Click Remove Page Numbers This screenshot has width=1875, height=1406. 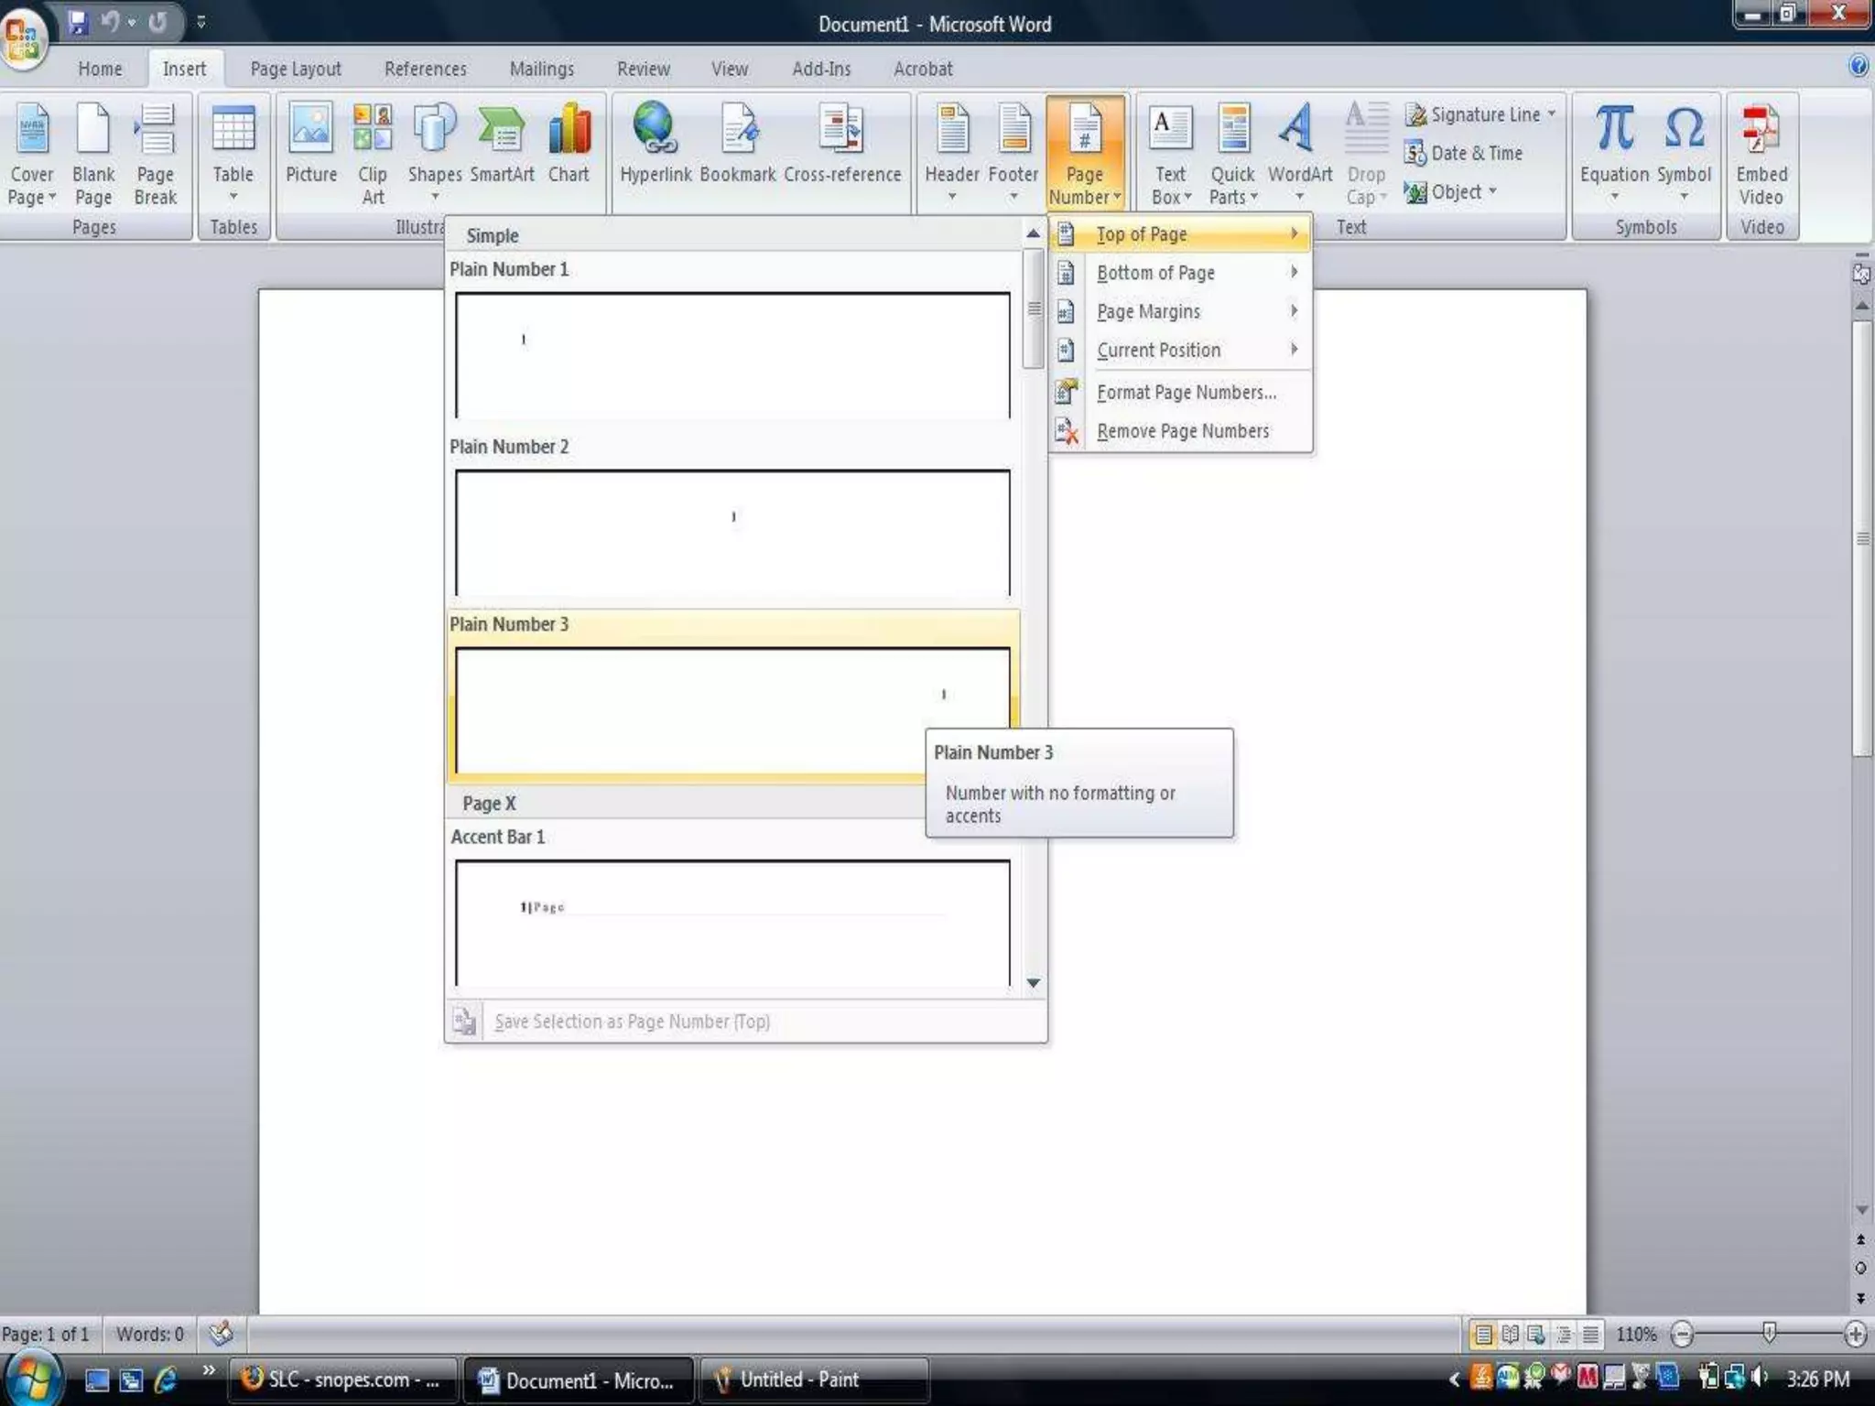pyautogui.click(x=1182, y=431)
